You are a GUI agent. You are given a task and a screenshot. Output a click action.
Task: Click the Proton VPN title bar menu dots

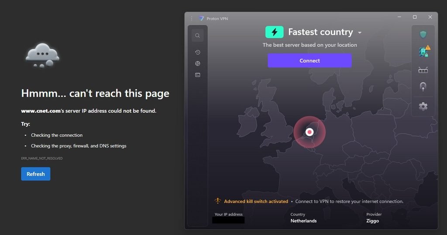tap(192, 18)
